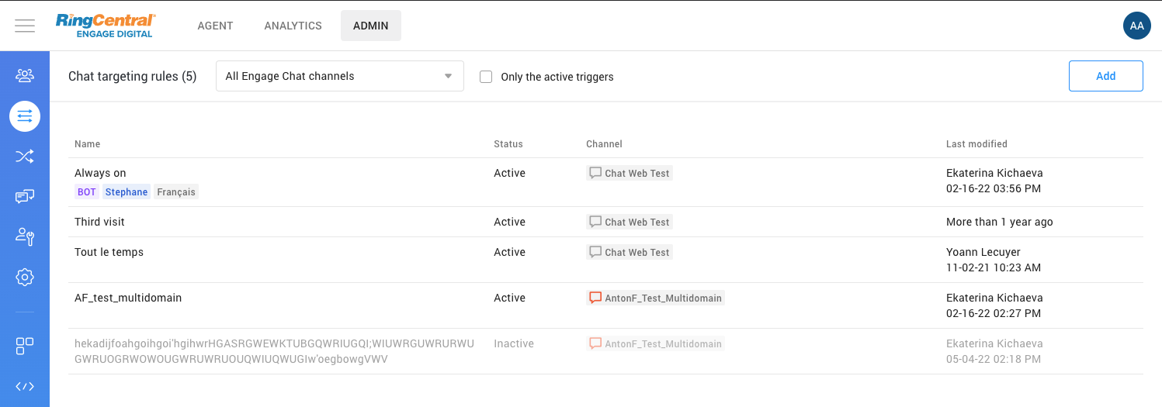This screenshot has height=407, width=1162.
Task: Select the ADMIN tab
Action: [370, 26]
